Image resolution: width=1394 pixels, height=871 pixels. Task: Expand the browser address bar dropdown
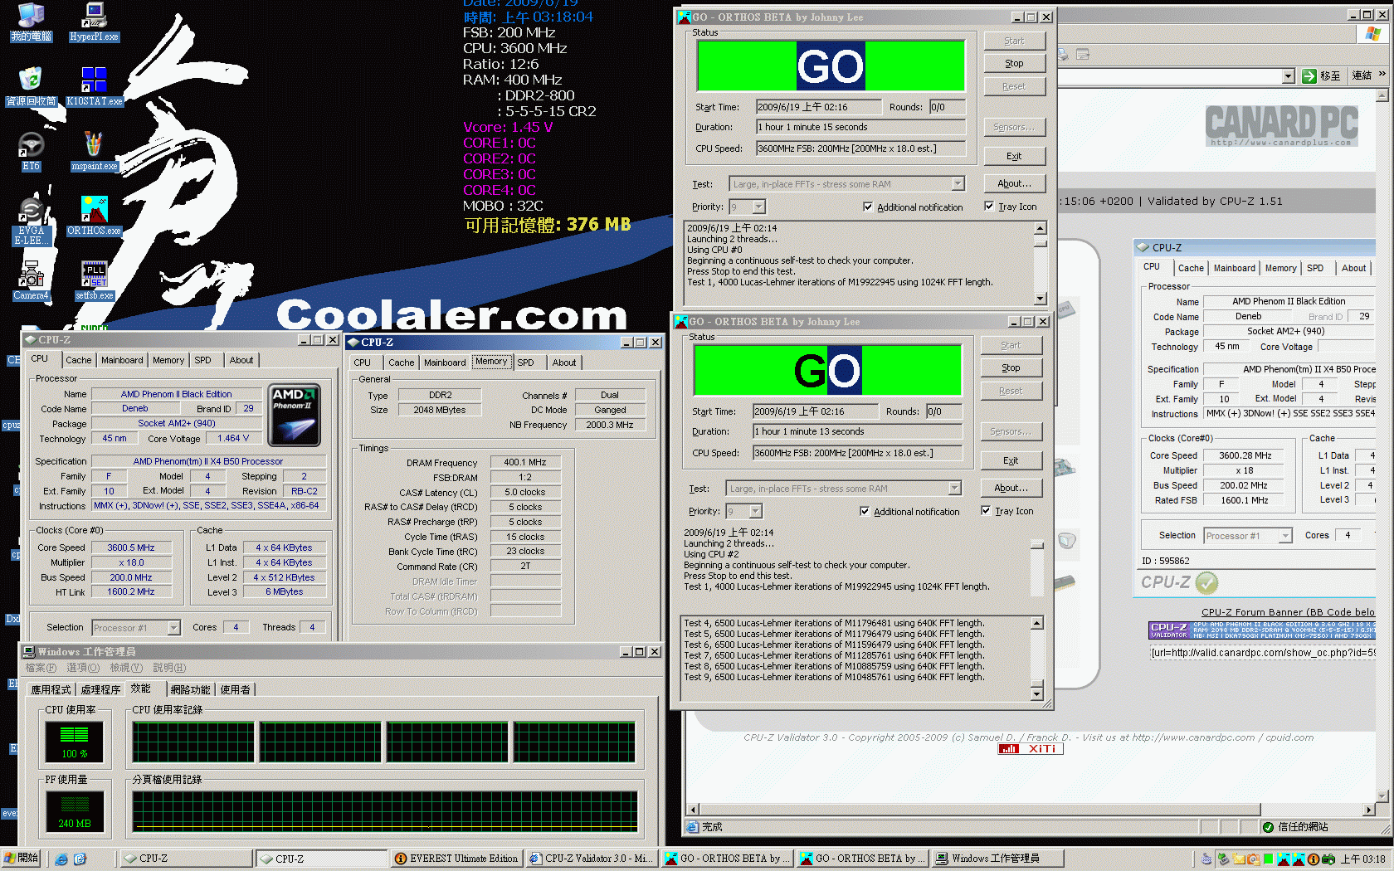1289,76
